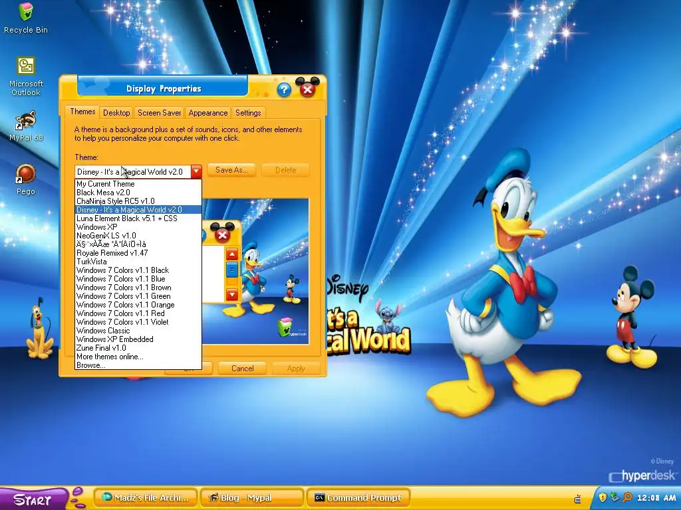
Task: Select the Themes tab
Action: (82, 112)
